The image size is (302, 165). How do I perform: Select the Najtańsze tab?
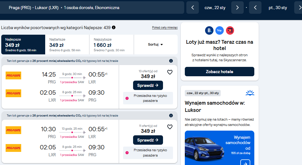(67, 44)
